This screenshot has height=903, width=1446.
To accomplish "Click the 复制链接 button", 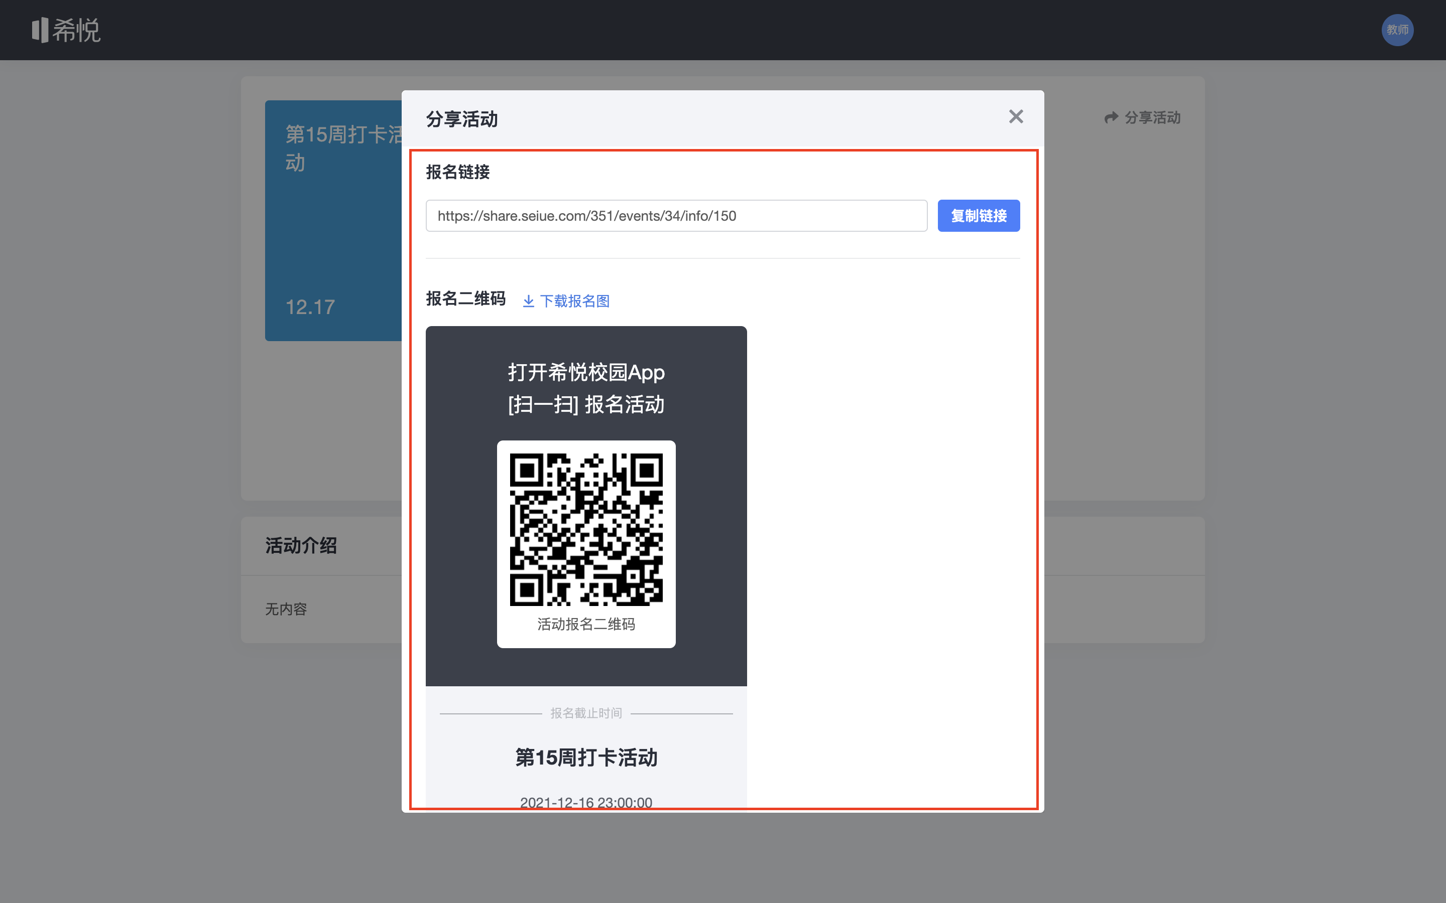I will click(978, 216).
